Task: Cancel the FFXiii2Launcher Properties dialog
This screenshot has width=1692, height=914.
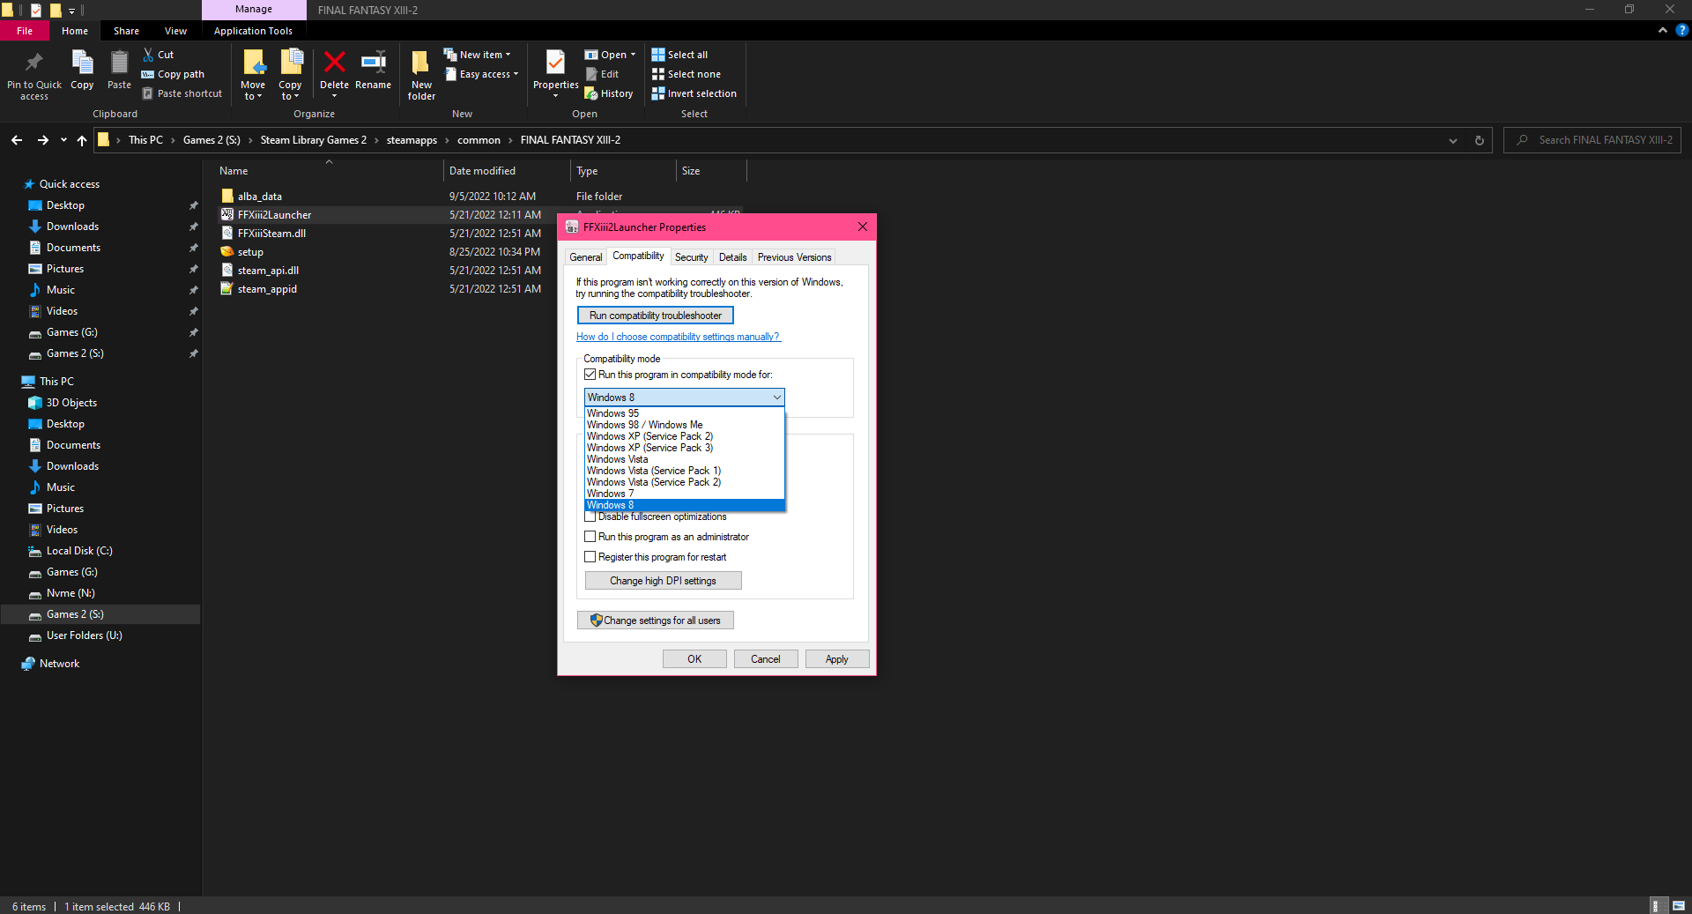Action: tap(766, 659)
